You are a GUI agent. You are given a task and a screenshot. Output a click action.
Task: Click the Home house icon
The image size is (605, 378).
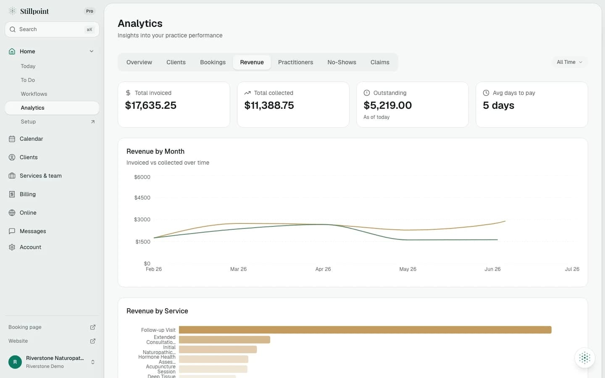(x=12, y=51)
